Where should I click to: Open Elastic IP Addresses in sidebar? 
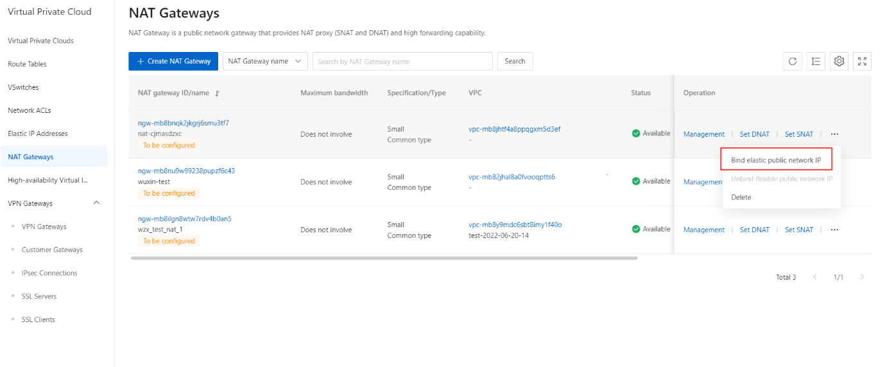(38, 133)
